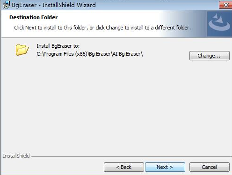Viewport: 232px width, 175px height.
Task: Continue installation with Next >
Action: tap(165, 167)
